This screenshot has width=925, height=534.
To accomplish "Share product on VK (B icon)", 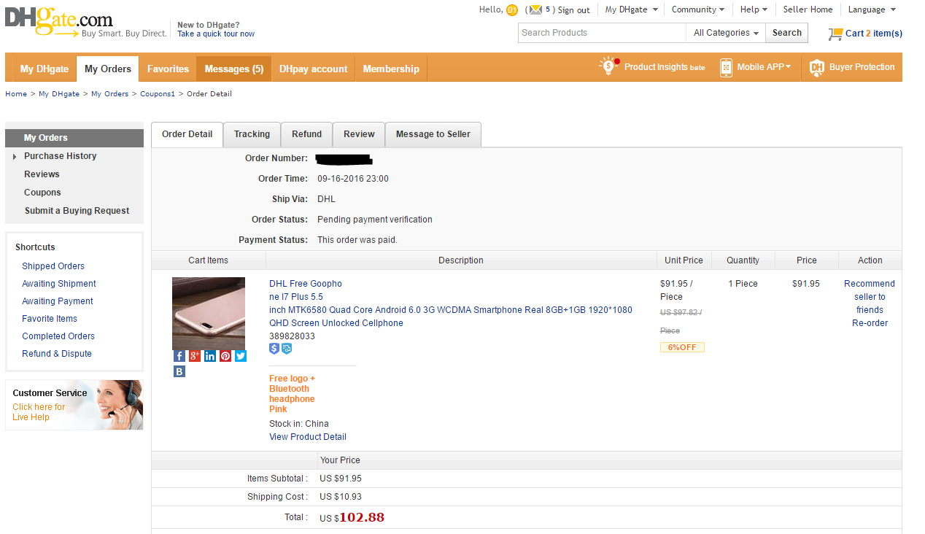I will (179, 371).
